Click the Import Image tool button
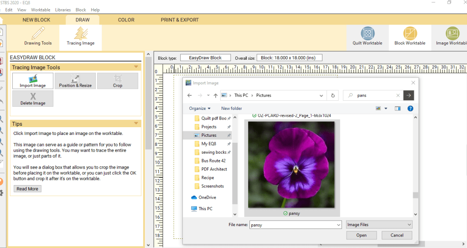467x248 pixels. [33, 81]
